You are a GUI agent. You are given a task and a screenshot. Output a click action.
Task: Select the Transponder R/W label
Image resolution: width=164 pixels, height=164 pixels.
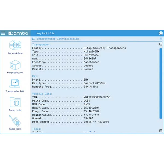tap(15, 91)
